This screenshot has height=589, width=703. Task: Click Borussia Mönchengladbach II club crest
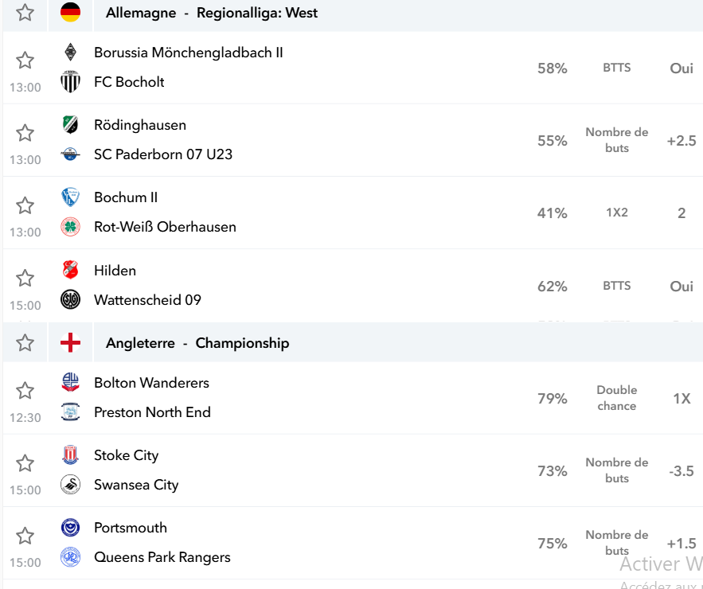click(70, 52)
